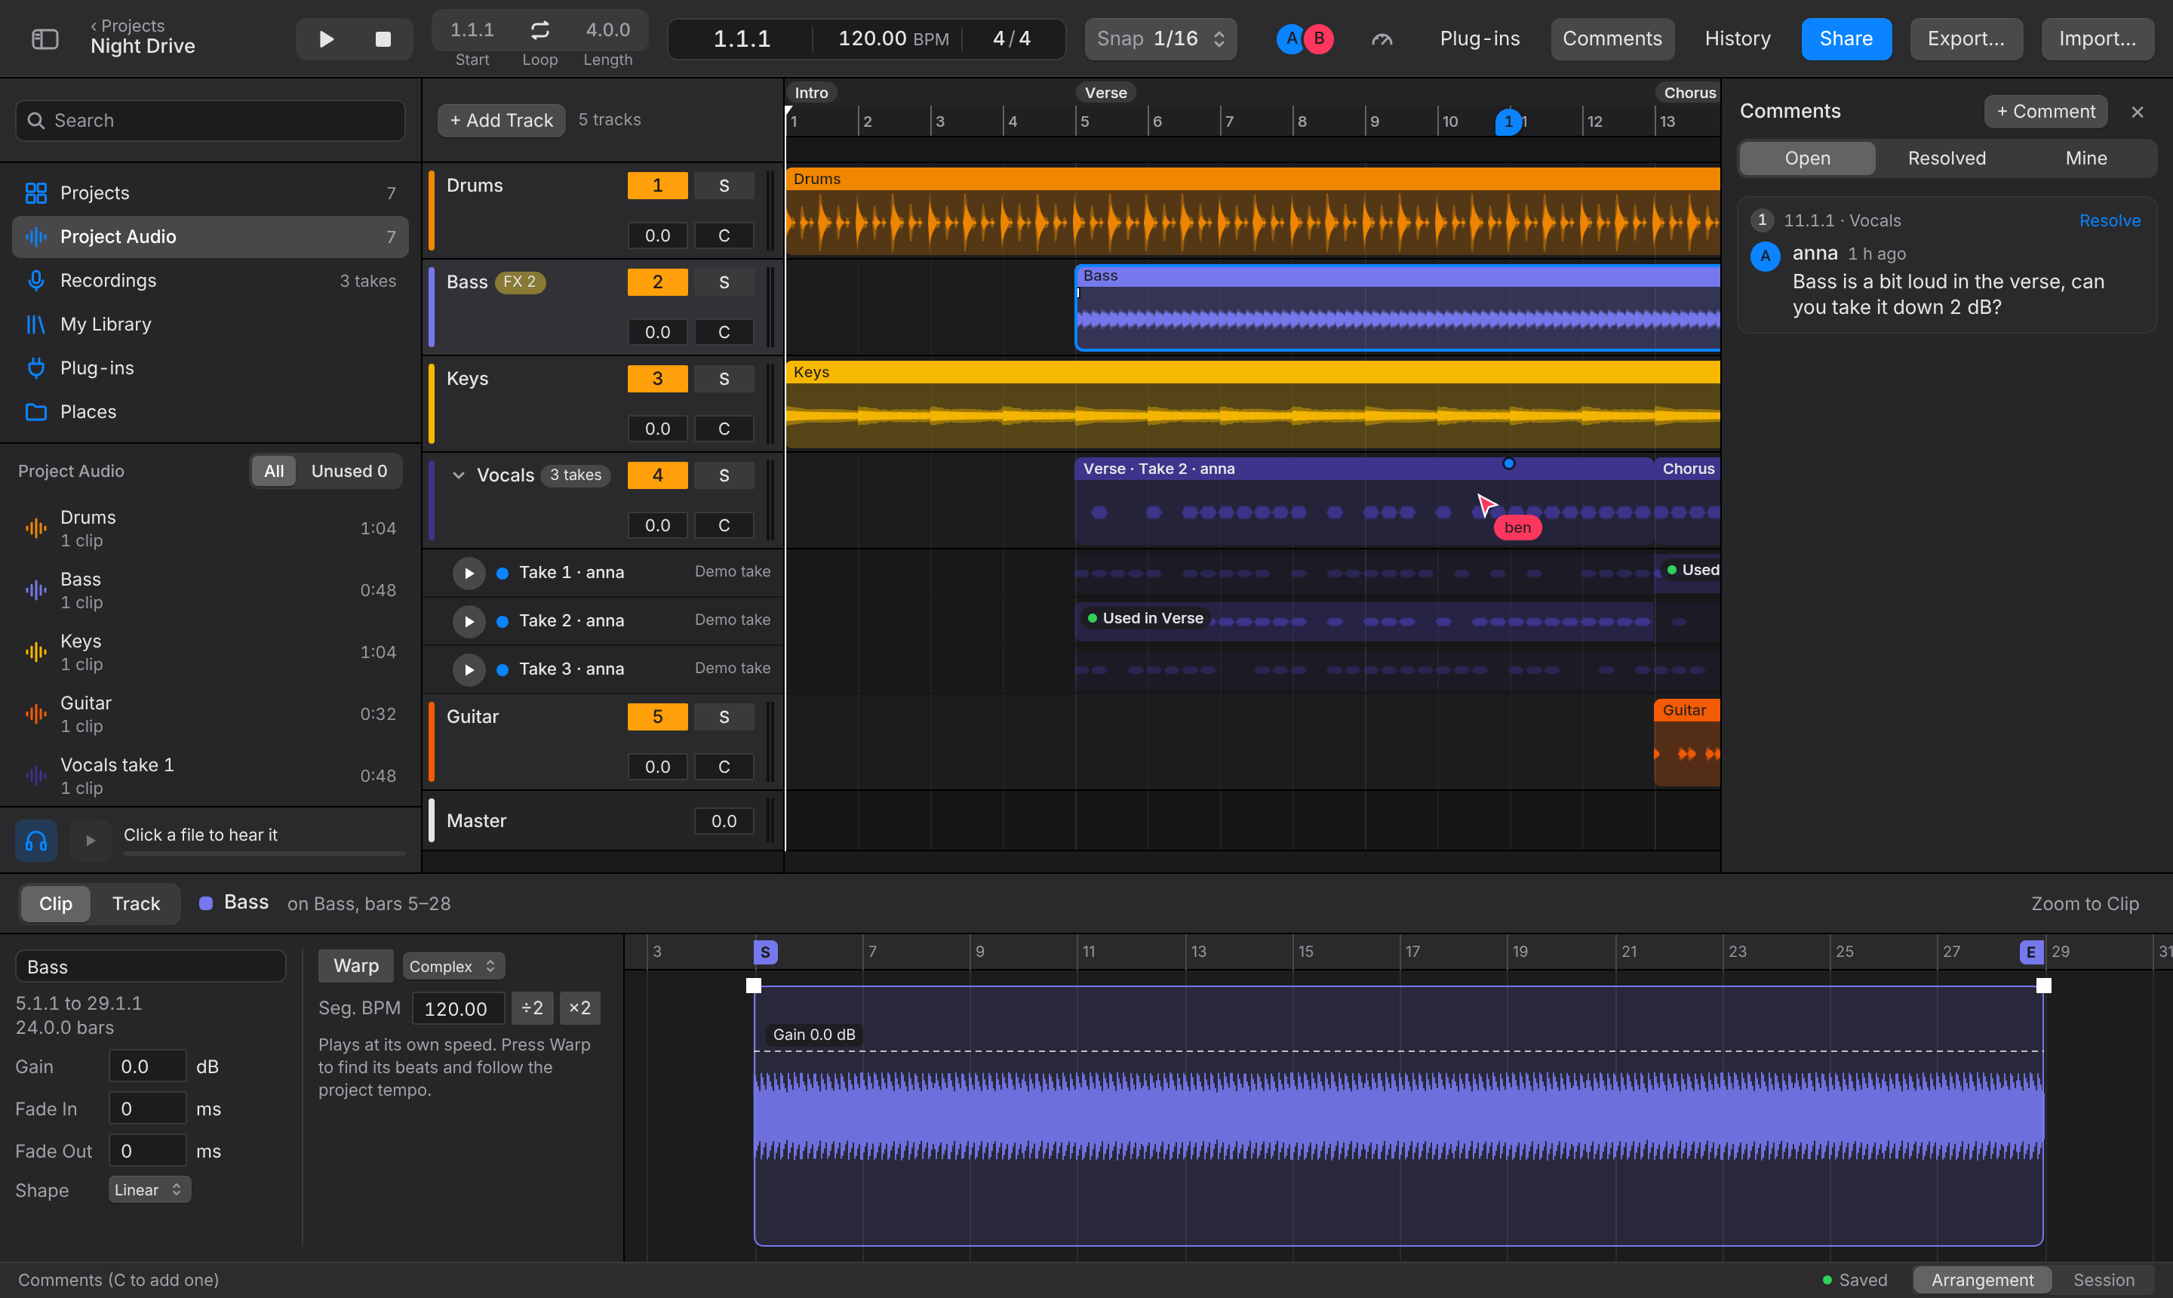
Task: Open Plug-ins in the sidebar
Action: tap(211, 368)
